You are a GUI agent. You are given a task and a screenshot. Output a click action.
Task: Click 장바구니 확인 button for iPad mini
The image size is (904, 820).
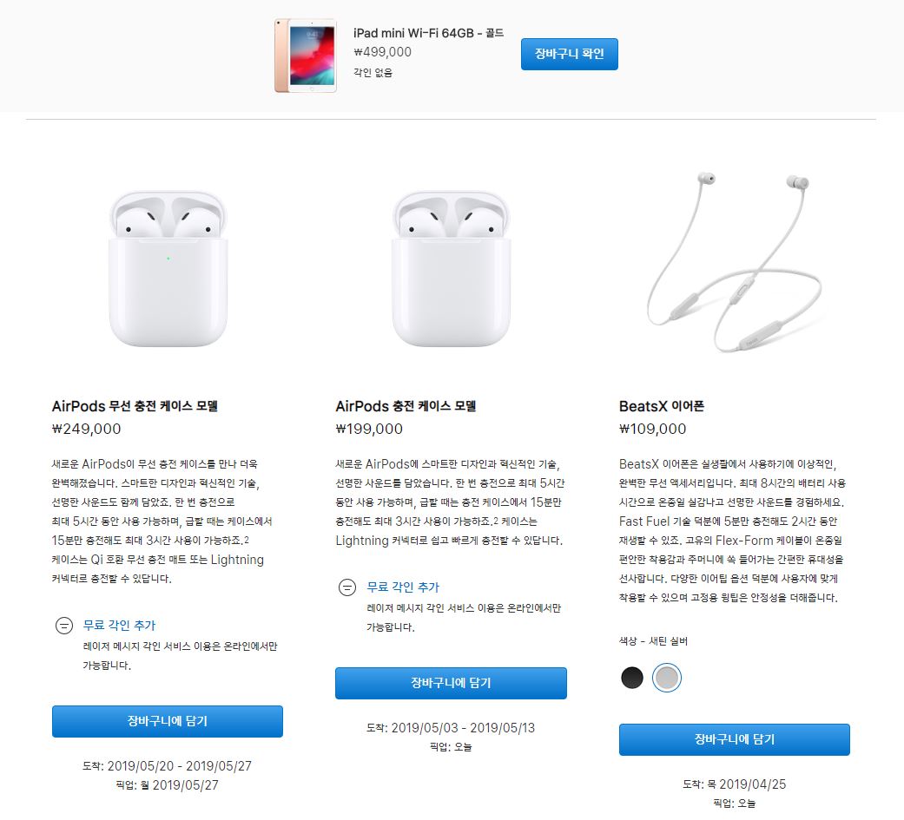click(x=569, y=54)
